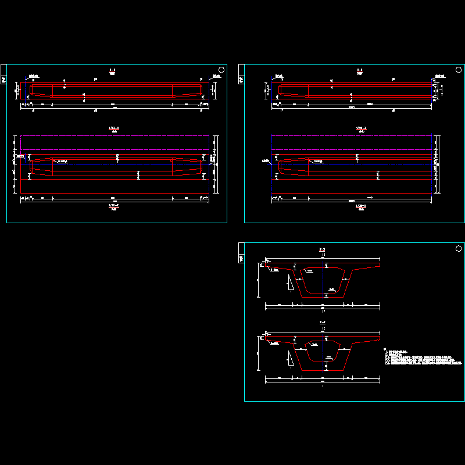Select the upper-right sheet's vertical label box
The height and width of the screenshot is (465, 465).
coord(241,74)
